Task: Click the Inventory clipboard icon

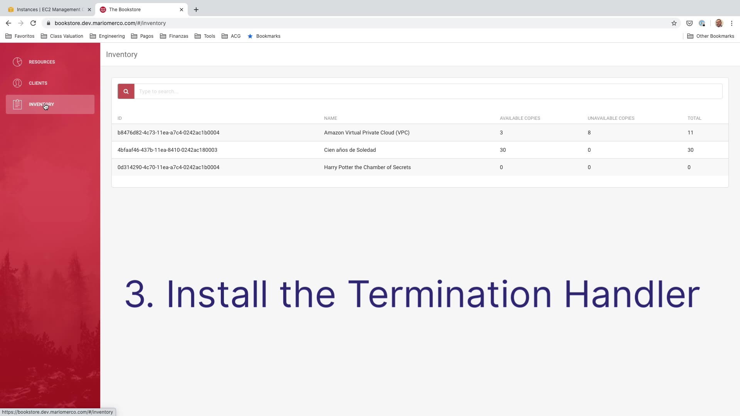Action: point(17,104)
